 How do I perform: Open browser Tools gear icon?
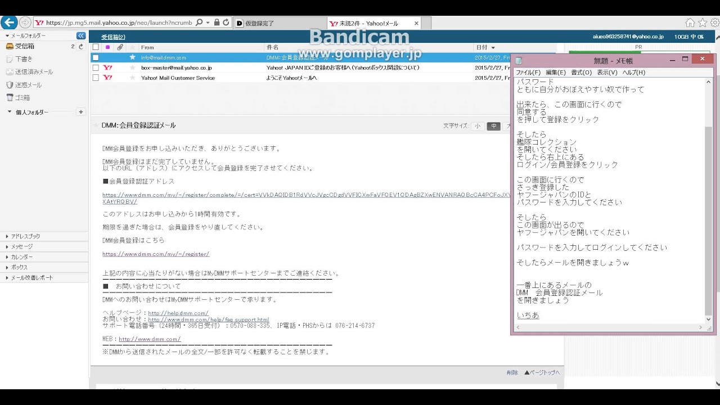click(x=714, y=22)
